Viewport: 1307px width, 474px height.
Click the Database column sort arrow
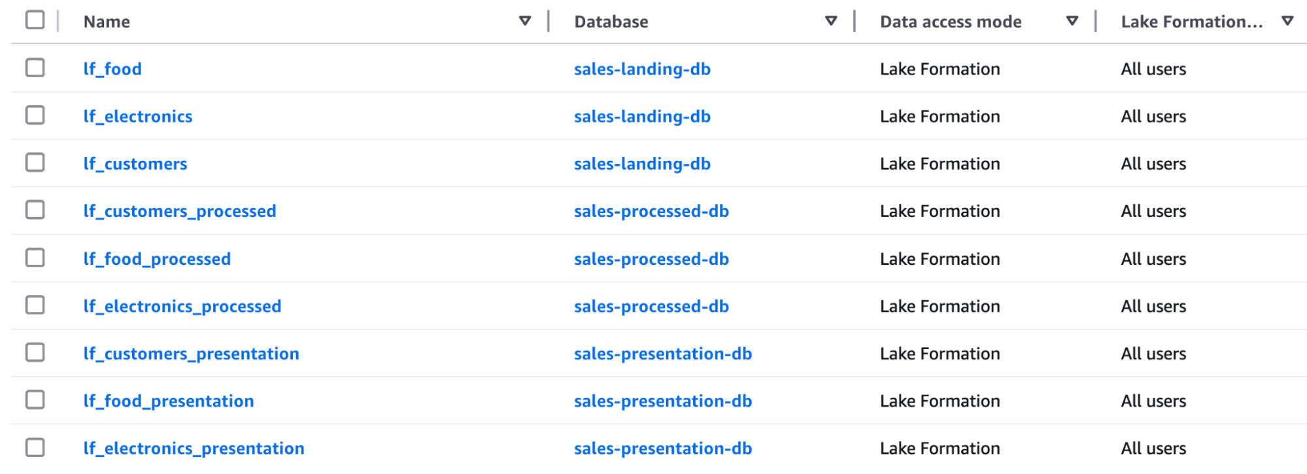point(831,21)
